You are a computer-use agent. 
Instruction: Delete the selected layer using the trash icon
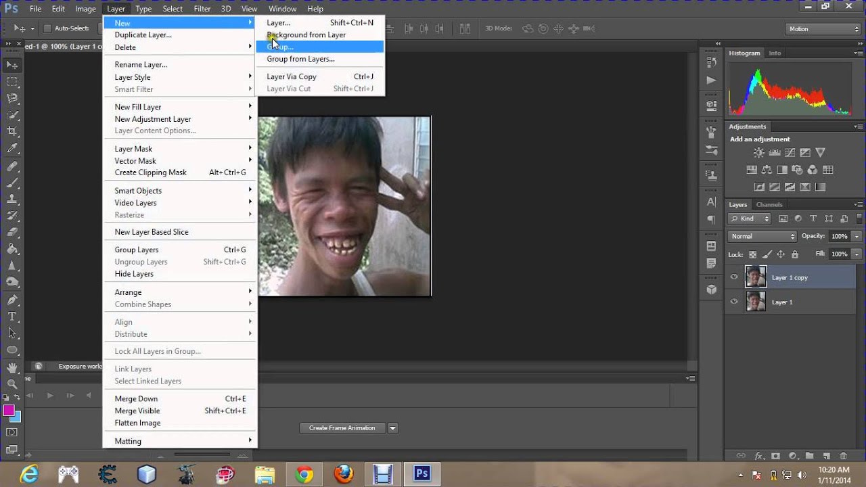(842, 456)
